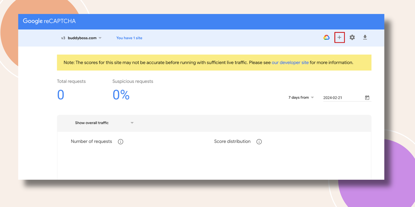Screen dimensions: 415x207
Task: Click the Google reCAPTCHA logo
Action: (49, 21)
